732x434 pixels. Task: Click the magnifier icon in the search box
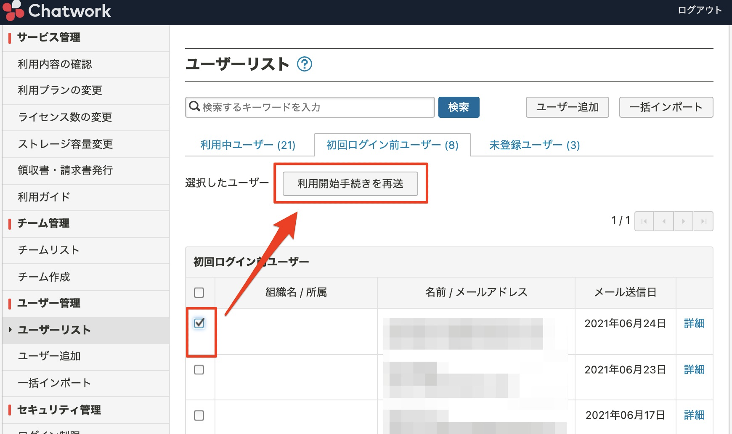click(x=195, y=107)
